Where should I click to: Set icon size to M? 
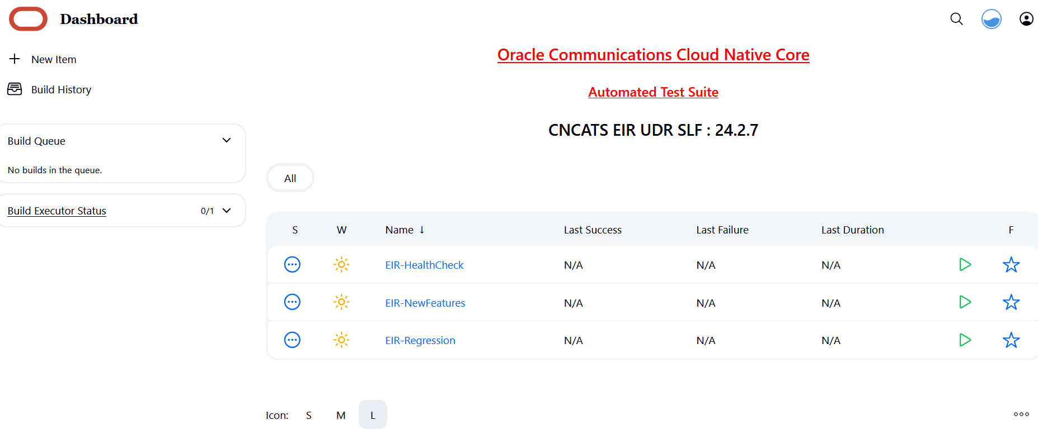point(341,415)
